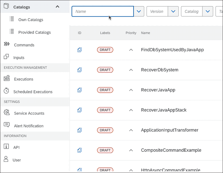
Task: Click the Inputs squares icon
Action: pyautogui.click(x=6, y=57)
